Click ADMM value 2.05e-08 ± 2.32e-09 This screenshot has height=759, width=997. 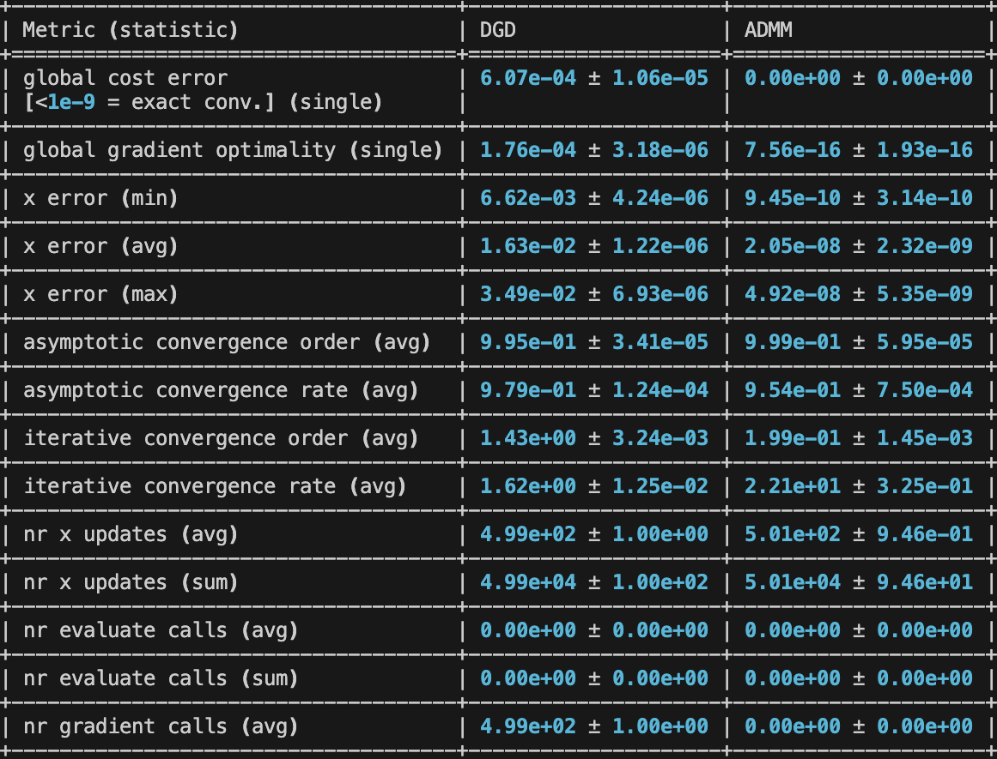859,246
